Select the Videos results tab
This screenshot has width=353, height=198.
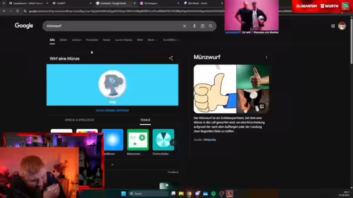77,40
